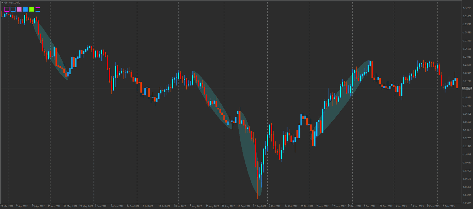Select the current price label 1.20224
This screenshot has width=473, height=209.
click(467, 88)
